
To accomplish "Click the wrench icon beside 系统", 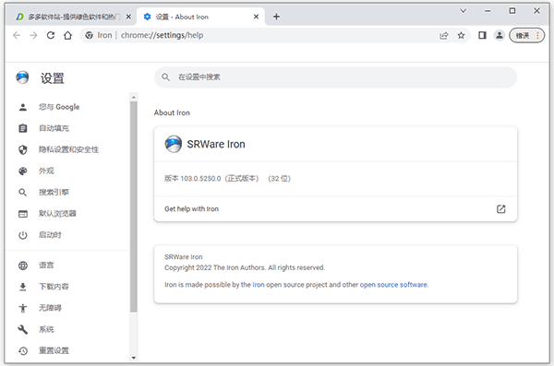I will coord(22,329).
